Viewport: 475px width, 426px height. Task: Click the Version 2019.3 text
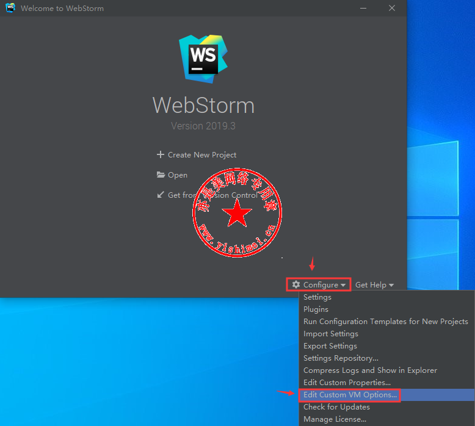pyautogui.click(x=203, y=126)
